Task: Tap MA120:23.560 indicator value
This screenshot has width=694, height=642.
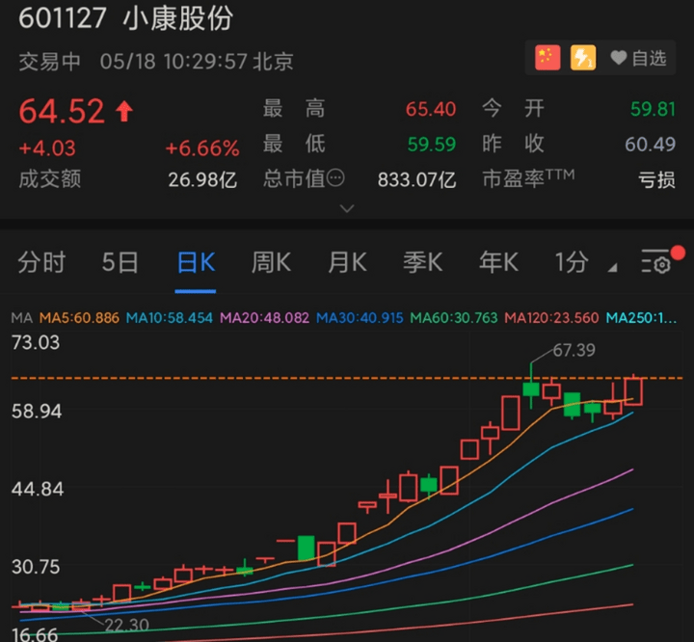Action: [x=551, y=317]
